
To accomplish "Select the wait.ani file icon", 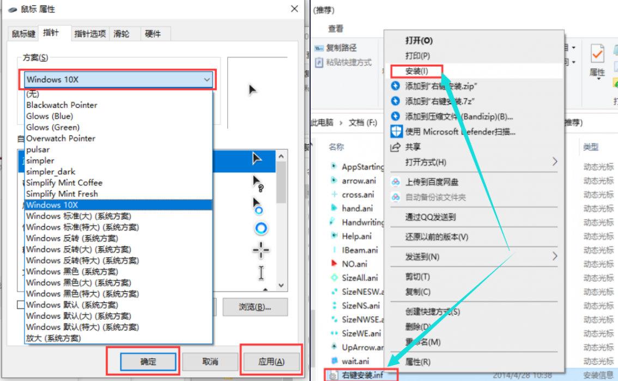I will tap(334, 360).
